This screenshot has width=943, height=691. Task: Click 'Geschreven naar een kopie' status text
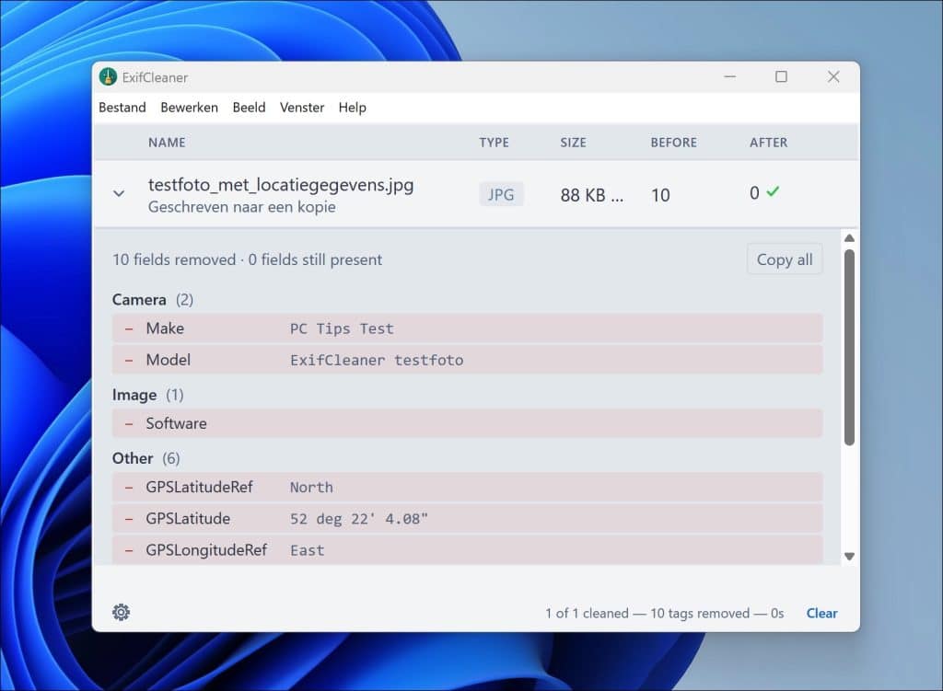(242, 207)
